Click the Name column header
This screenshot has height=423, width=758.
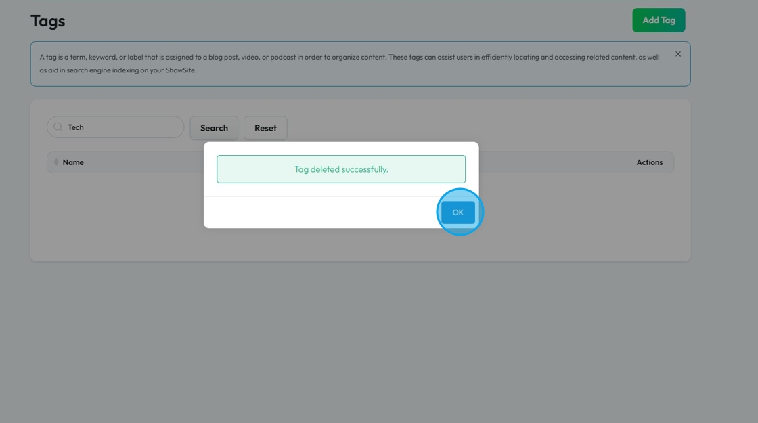[73, 162]
